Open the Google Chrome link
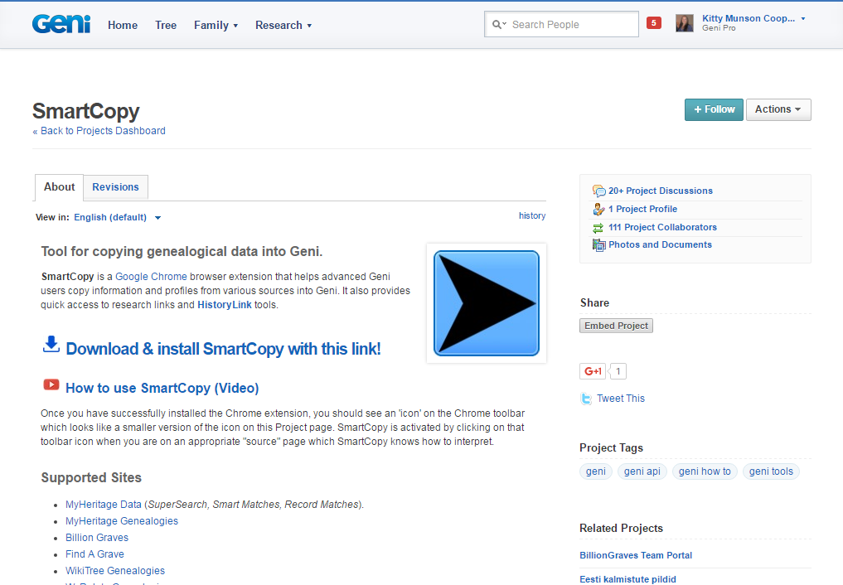Screen dimensions: 843x585 click(151, 277)
